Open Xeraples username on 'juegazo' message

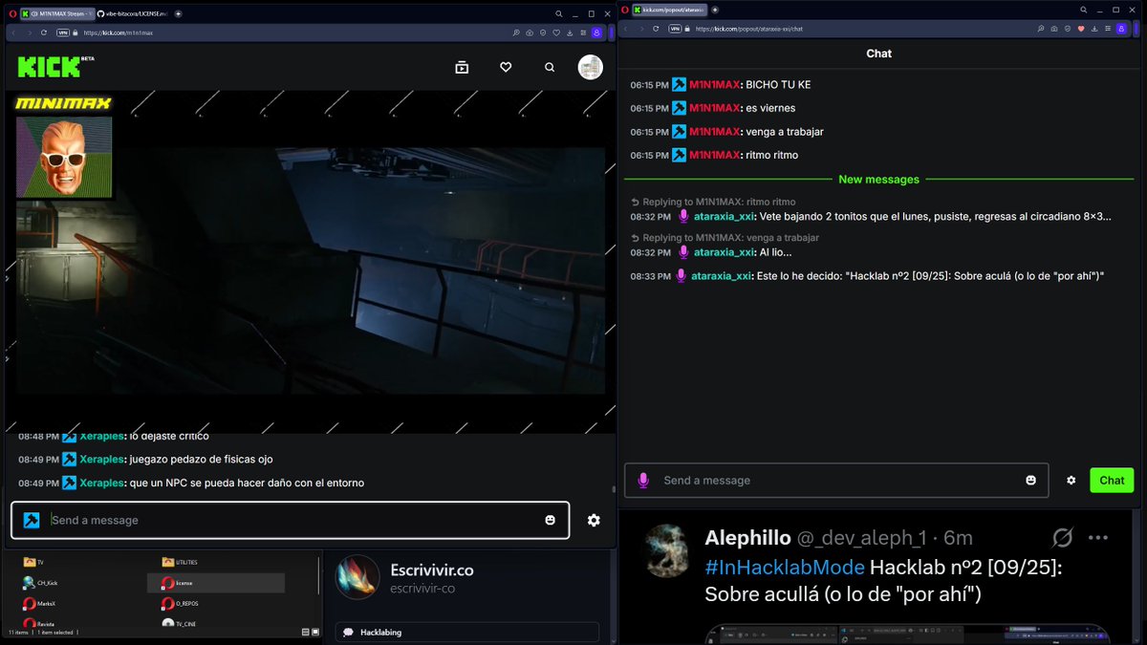coord(102,460)
